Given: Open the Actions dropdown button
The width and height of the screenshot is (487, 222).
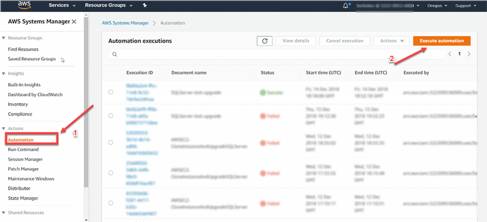Looking at the screenshot, I should click(393, 41).
